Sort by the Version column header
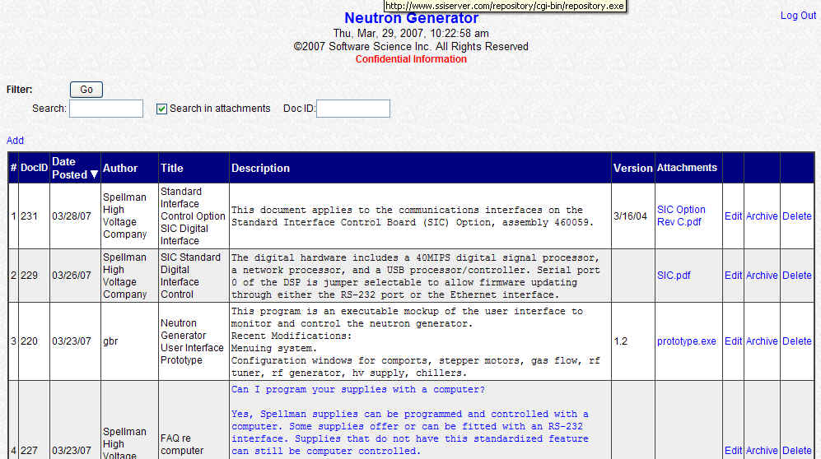Viewport: 821px width, 459px height. 632,168
